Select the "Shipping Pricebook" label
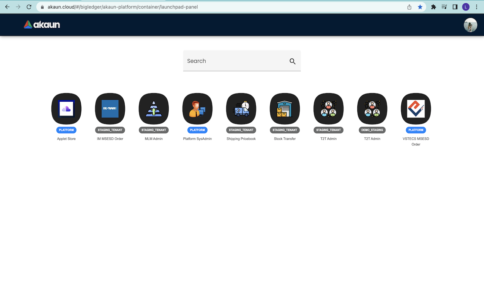 coord(241,139)
